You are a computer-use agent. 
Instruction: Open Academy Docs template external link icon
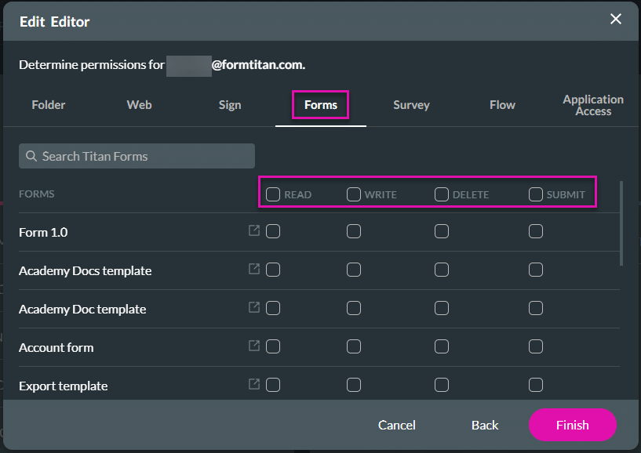pos(254,269)
